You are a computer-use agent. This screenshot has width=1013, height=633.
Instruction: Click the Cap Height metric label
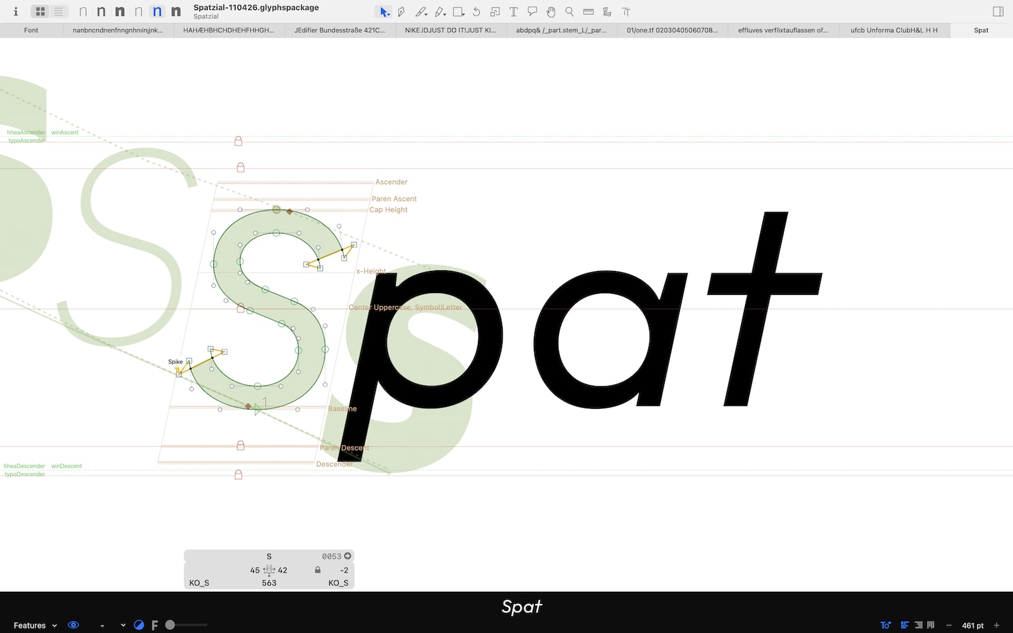point(388,210)
